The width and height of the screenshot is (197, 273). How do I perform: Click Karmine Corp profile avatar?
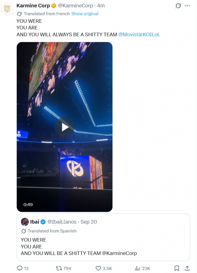[x=7, y=9]
